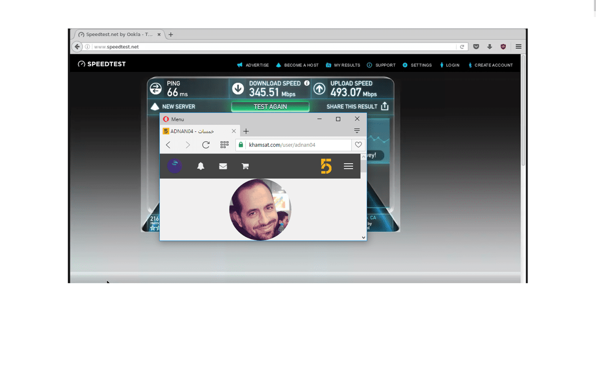Click the Khamsat 5 logo
This screenshot has height=372, width=596.
pyautogui.click(x=326, y=166)
